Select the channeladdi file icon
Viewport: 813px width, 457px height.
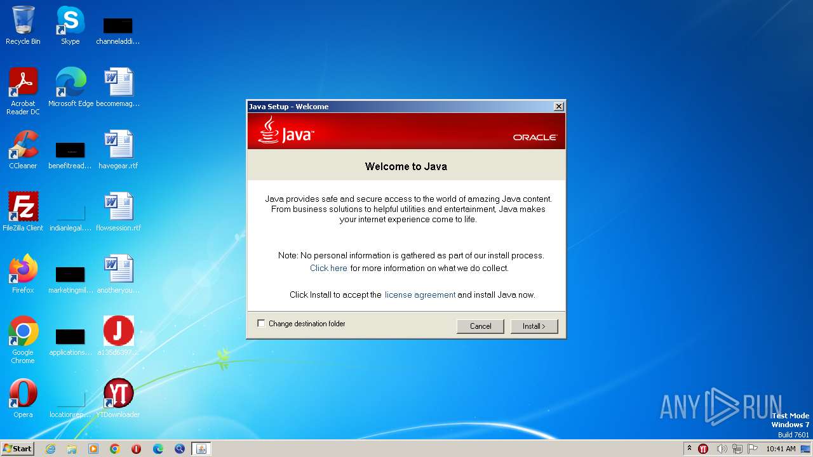pos(118,30)
